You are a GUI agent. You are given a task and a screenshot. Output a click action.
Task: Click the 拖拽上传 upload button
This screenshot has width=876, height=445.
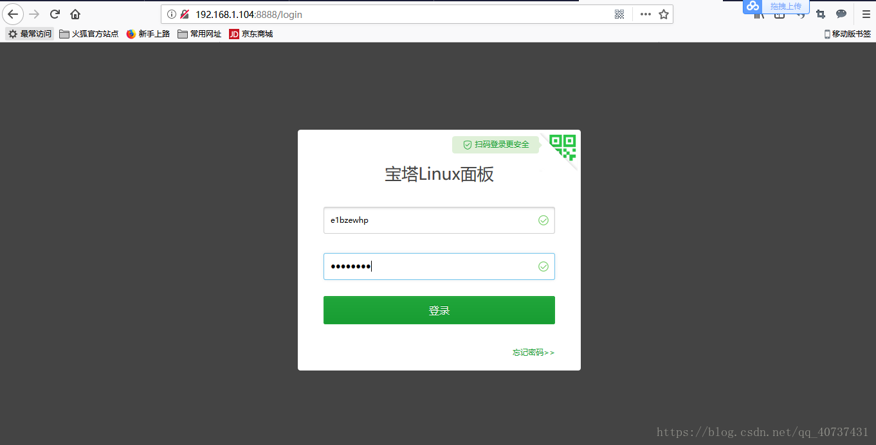[x=786, y=6]
